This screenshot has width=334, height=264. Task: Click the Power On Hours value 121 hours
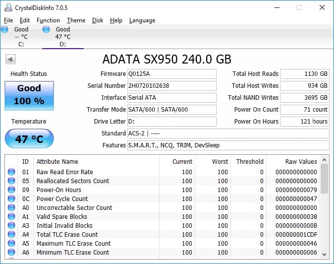pyautogui.click(x=305, y=122)
